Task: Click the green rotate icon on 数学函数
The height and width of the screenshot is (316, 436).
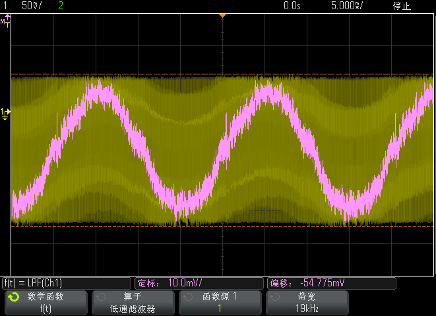Action: pyautogui.click(x=14, y=297)
